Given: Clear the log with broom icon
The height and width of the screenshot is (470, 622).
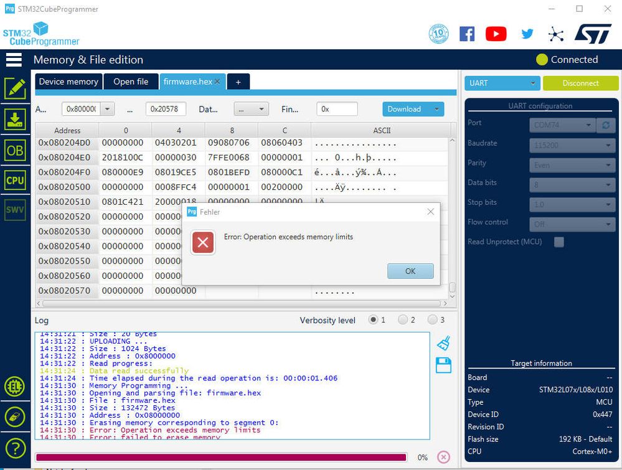Looking at the screenshot, I should coord(443,343).
